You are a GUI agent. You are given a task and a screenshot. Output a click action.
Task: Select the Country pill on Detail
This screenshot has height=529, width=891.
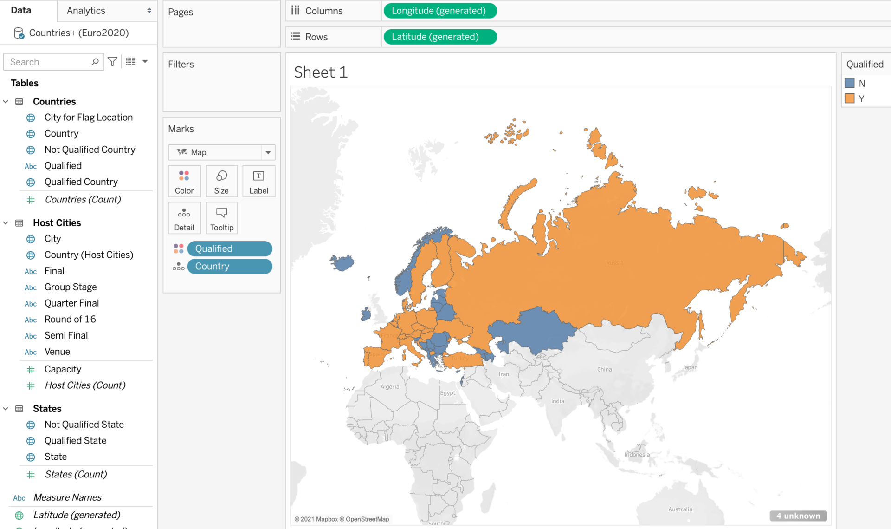point(229,266)
